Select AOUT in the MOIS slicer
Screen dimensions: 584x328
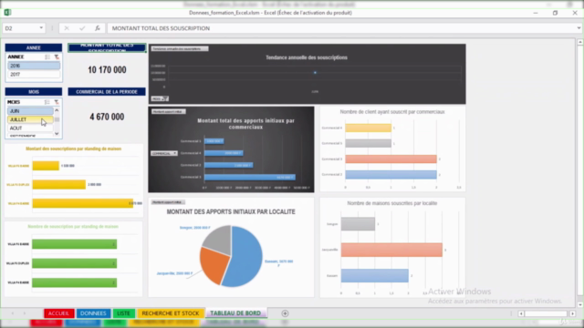tap(30, 128)
